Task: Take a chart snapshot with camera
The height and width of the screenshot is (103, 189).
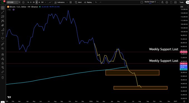Action: point(175,2)
